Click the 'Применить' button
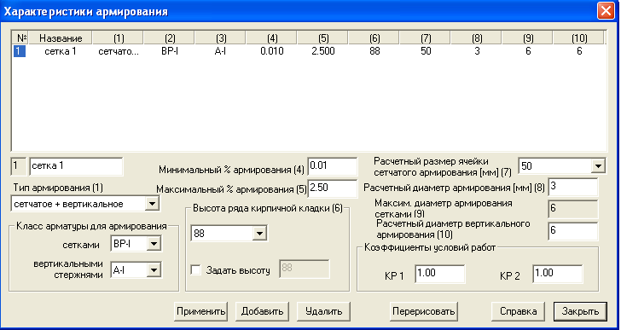This screenshot has width=621, height=330. (x=200, y=311)
